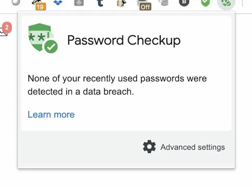Click the Advanced settings gear icon
The width and height of the screenshot is (252, 186).
(149, 147)
